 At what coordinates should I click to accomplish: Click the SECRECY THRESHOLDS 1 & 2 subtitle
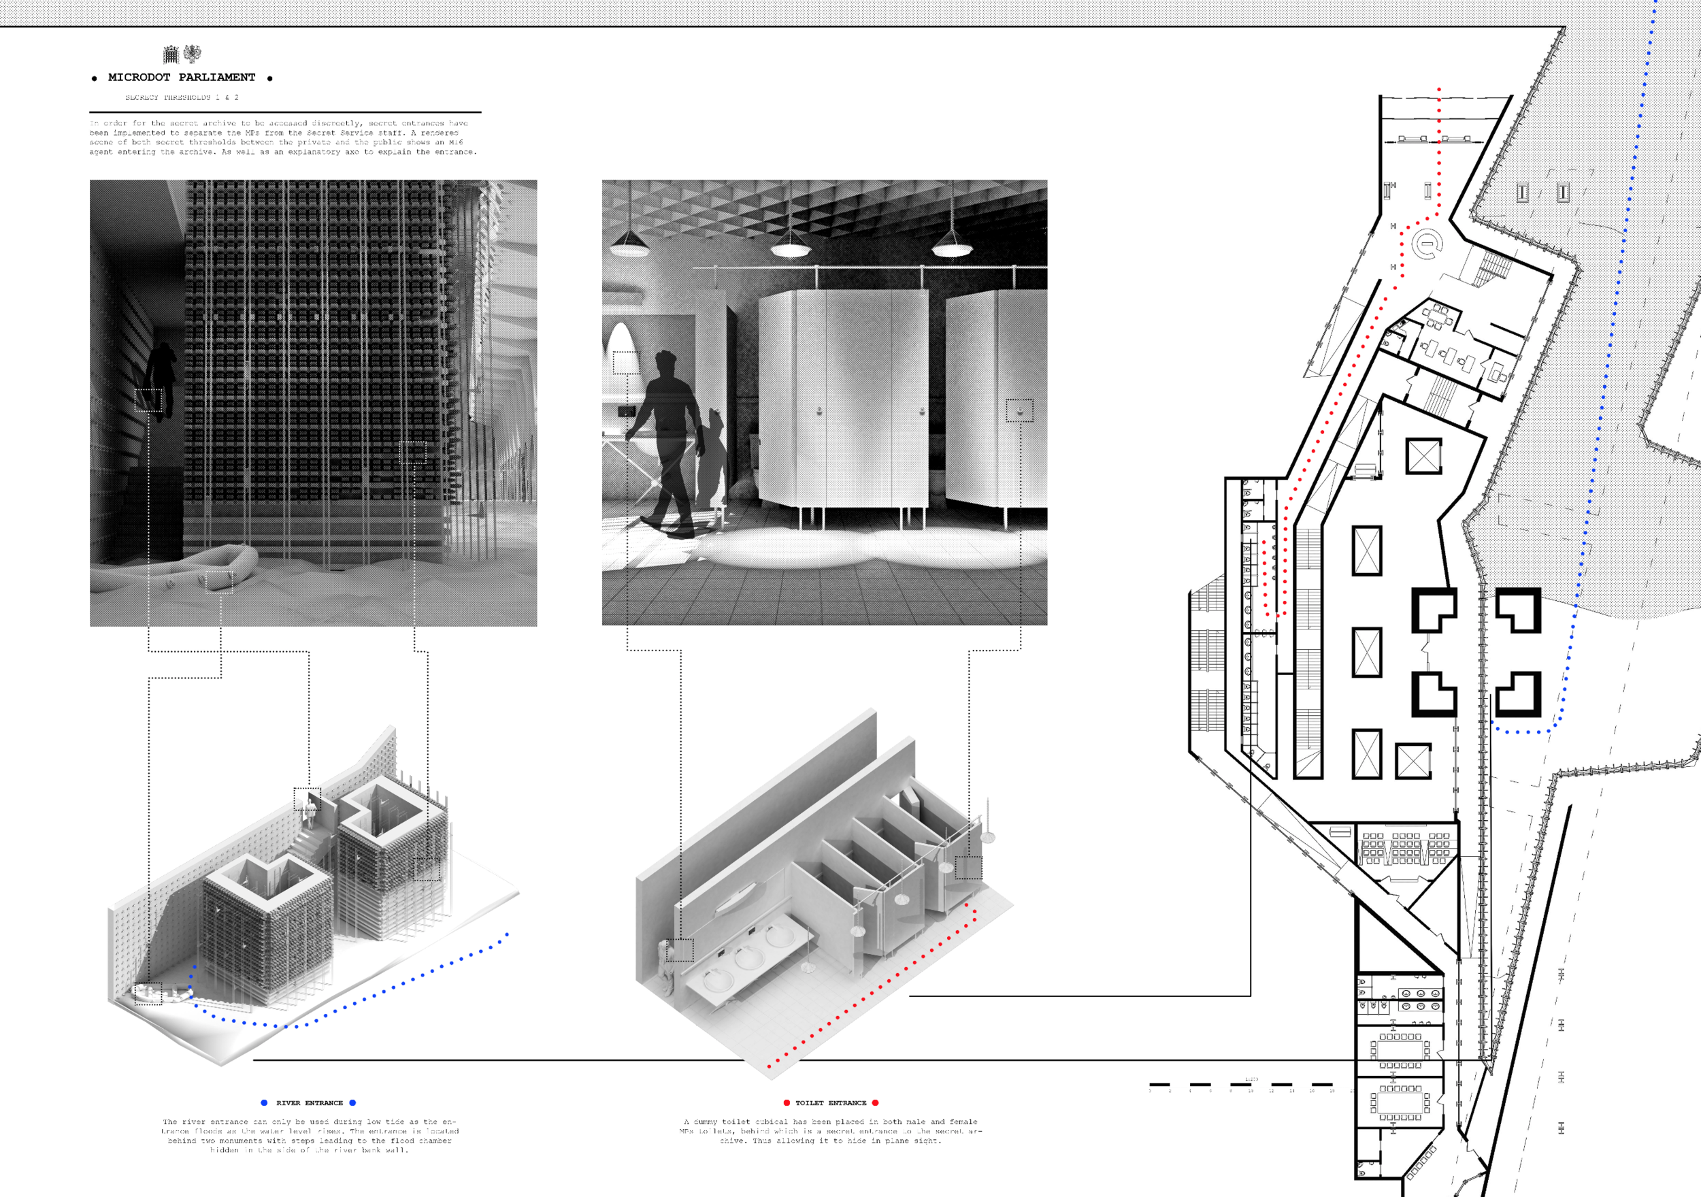[182, 97]
